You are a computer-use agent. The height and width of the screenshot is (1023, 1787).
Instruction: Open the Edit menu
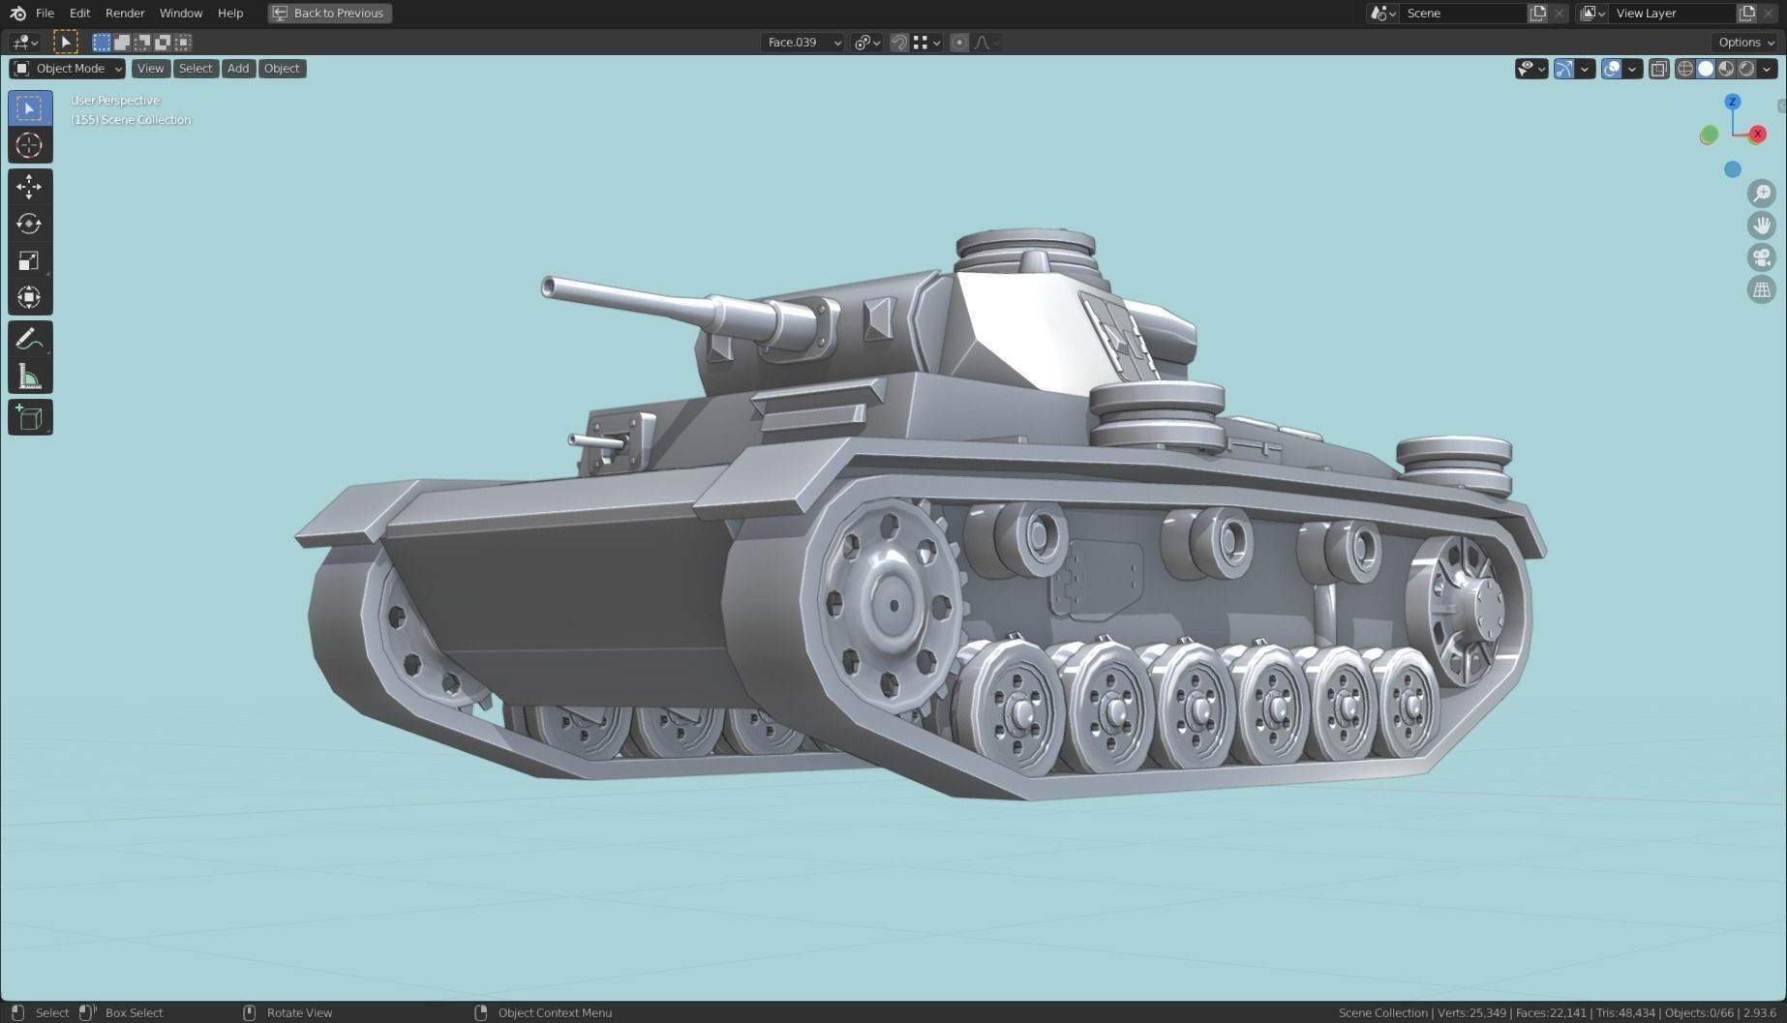[79, 13]
